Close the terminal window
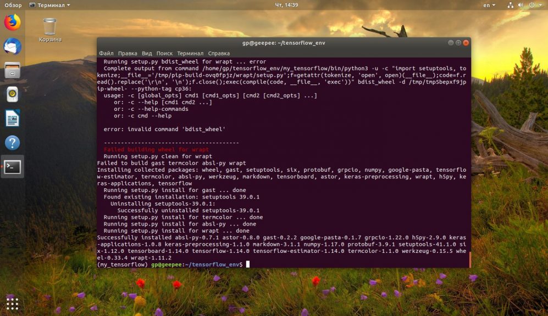Screen dimensions: 548x316 466,43
